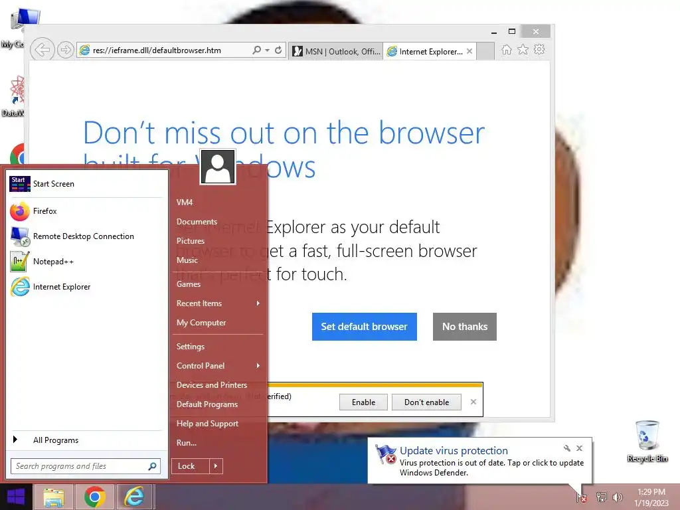Click the taskbar clock showing 1:29 PM
The image size is (680, 510).
click(651, 497)
